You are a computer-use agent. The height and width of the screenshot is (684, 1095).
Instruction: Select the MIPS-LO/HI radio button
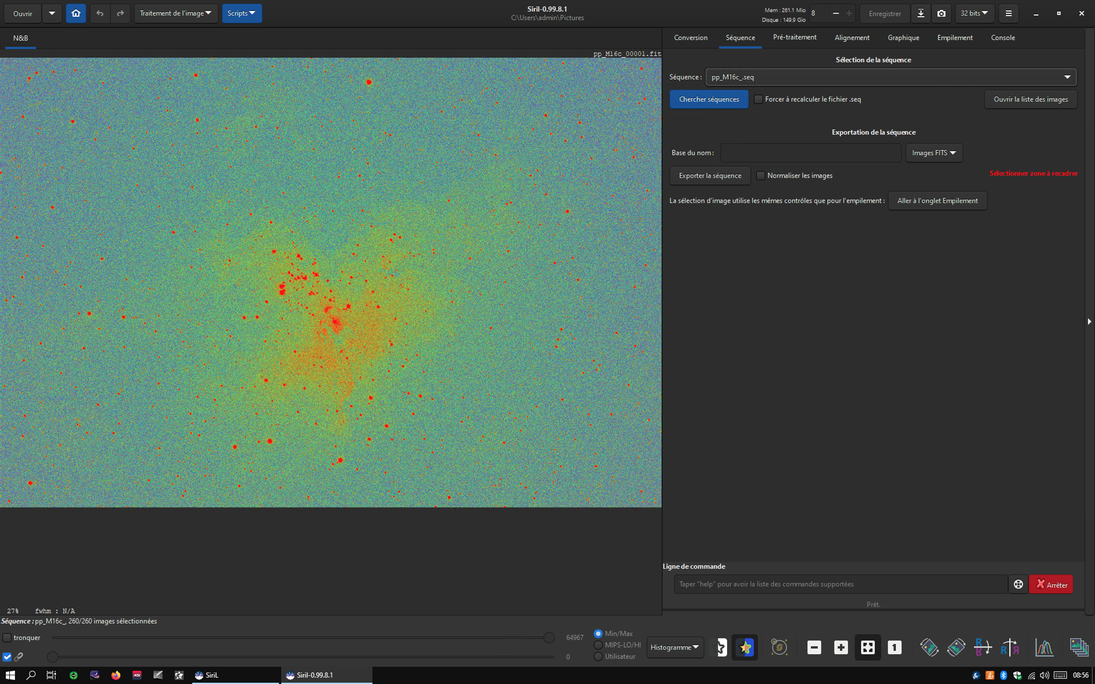[598, 645]
